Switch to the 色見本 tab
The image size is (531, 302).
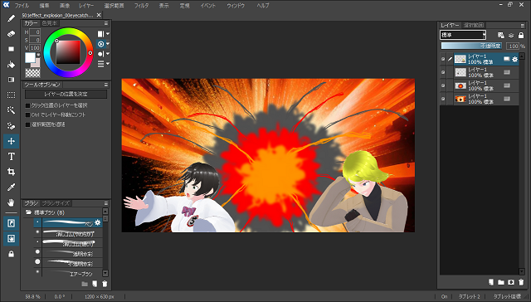click(x=50, y=23)
